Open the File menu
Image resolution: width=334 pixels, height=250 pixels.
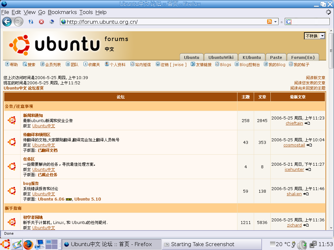coord(5,12)
